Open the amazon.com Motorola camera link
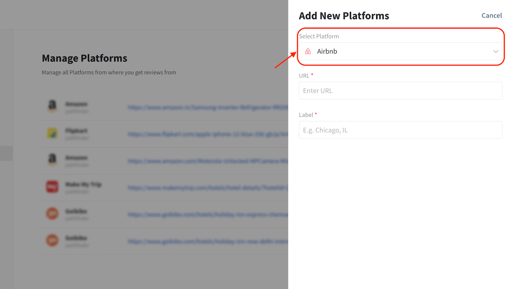Screen dimensions: 513x289 [208, 161]
